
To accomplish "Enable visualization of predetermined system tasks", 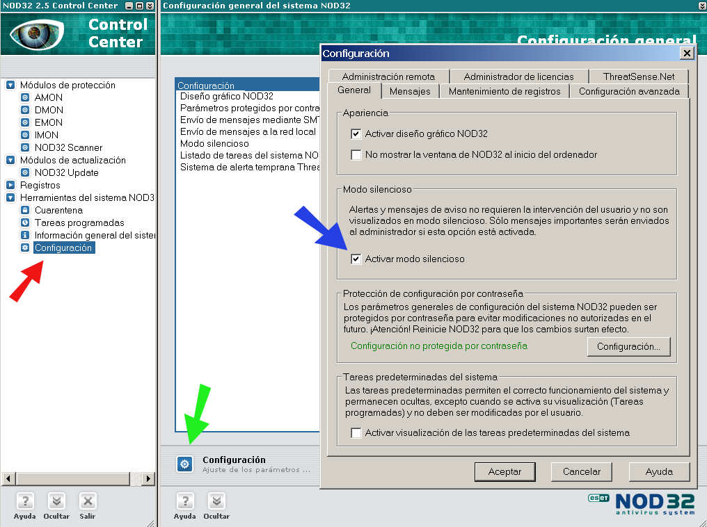I will coord(356,433).
